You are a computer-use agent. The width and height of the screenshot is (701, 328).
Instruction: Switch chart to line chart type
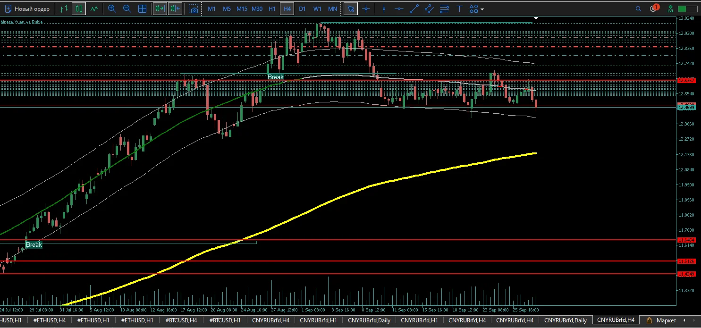point(94,8)
